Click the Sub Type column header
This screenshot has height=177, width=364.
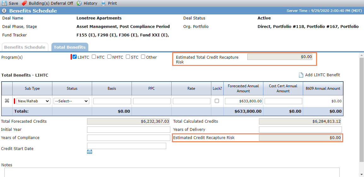pos(32,88)
